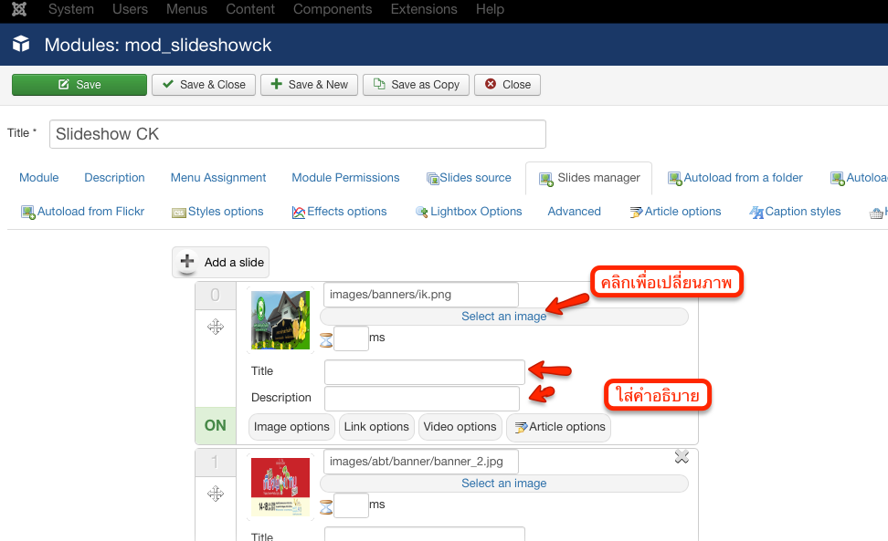Expand Video options for slide 0
This screenshot has height=541, width=888.
pos(460,427)
